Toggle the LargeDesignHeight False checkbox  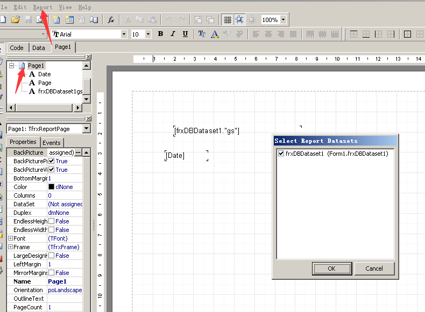(52, 256)
